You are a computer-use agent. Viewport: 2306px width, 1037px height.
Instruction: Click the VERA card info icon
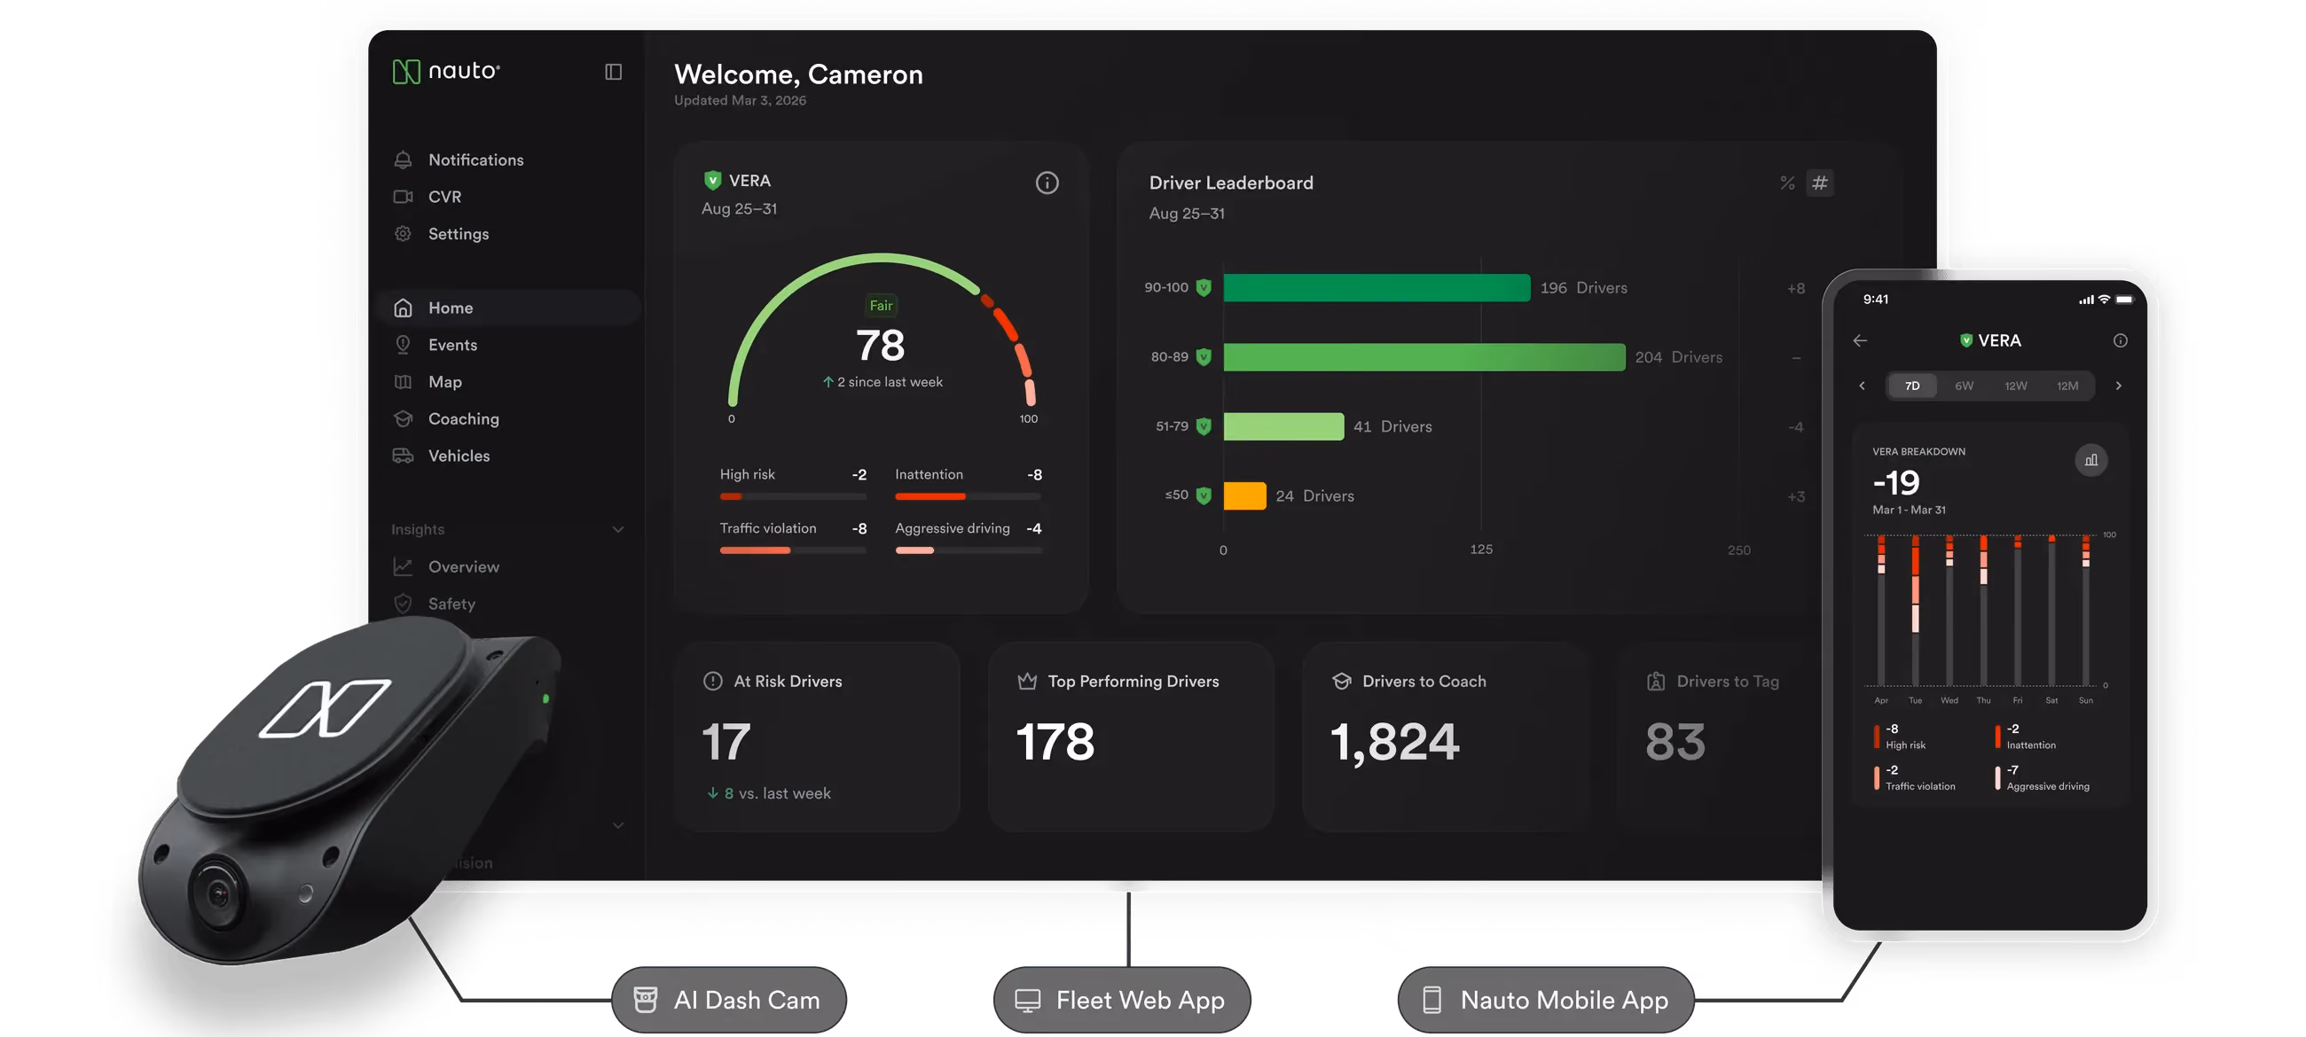[x=1047, y=183]
